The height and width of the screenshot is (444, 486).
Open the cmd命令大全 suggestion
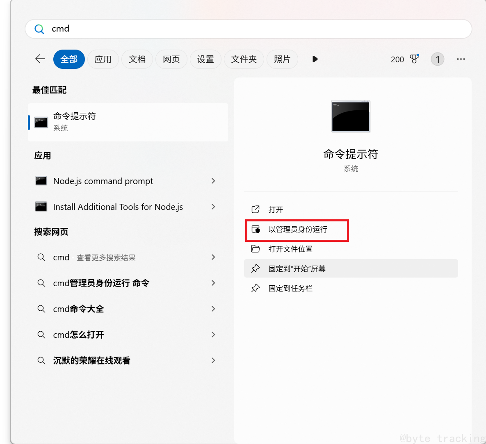coord(127,309)
